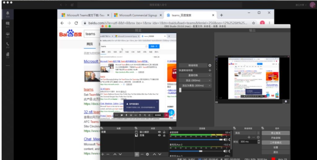Image resolution: width=317 pixels, height=160 pixels.
Task: Open 麦克风/Aux 2 settings gear in mixer
Action: [229, 151]
